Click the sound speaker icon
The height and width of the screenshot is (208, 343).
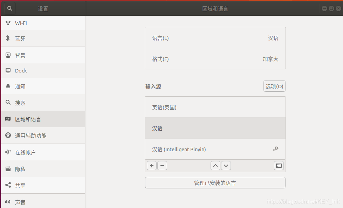tap(8, 201)
